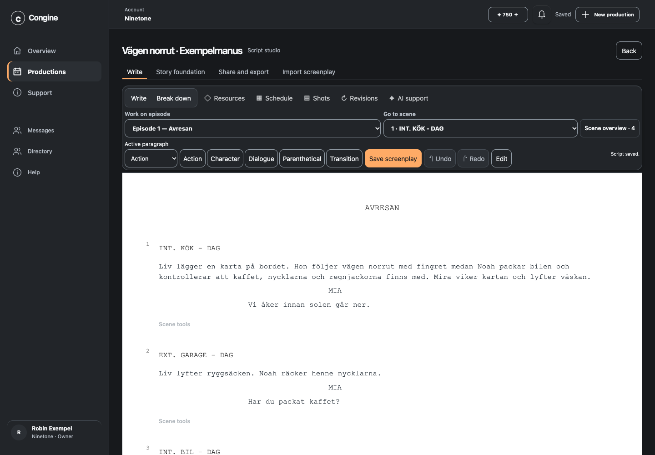655x455 pixels.
Task: Open Robin Exempel user profile
Action: click(x=54, y=432)
